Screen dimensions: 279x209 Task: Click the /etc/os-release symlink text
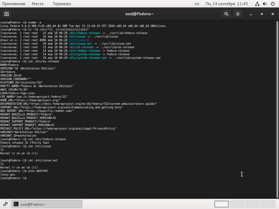(81, 47)
